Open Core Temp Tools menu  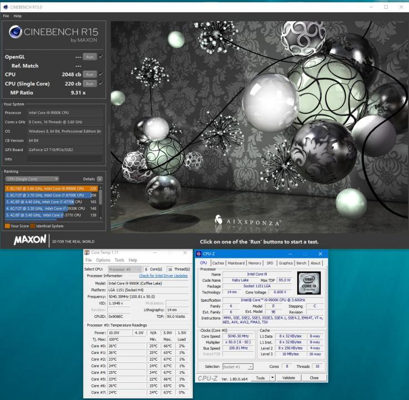coord(119,260)
